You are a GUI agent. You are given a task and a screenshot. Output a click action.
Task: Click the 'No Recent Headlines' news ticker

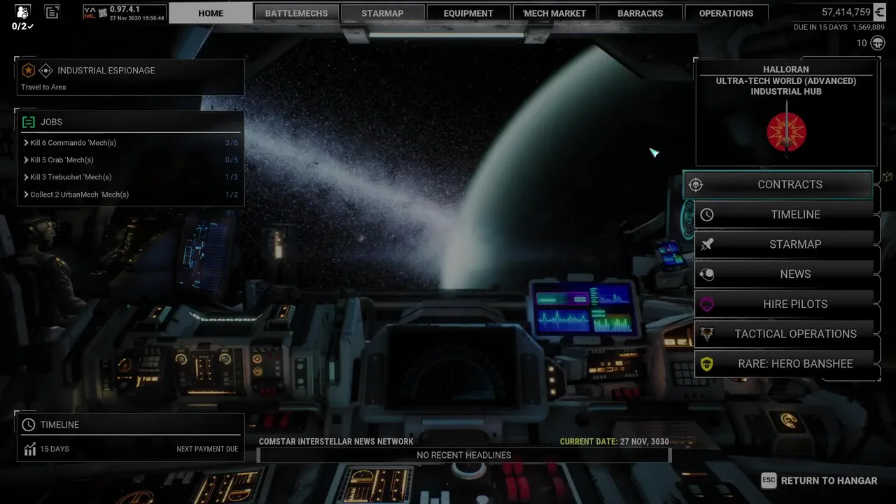[463, 455]
